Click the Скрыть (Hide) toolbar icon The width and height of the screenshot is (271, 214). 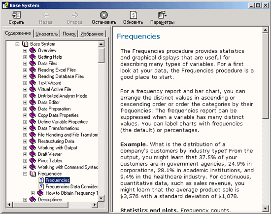click(x=17, y=15)
